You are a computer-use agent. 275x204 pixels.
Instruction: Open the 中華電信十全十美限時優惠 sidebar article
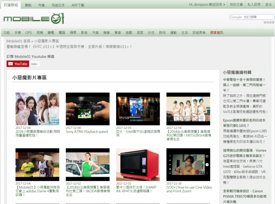click(244, 85)
